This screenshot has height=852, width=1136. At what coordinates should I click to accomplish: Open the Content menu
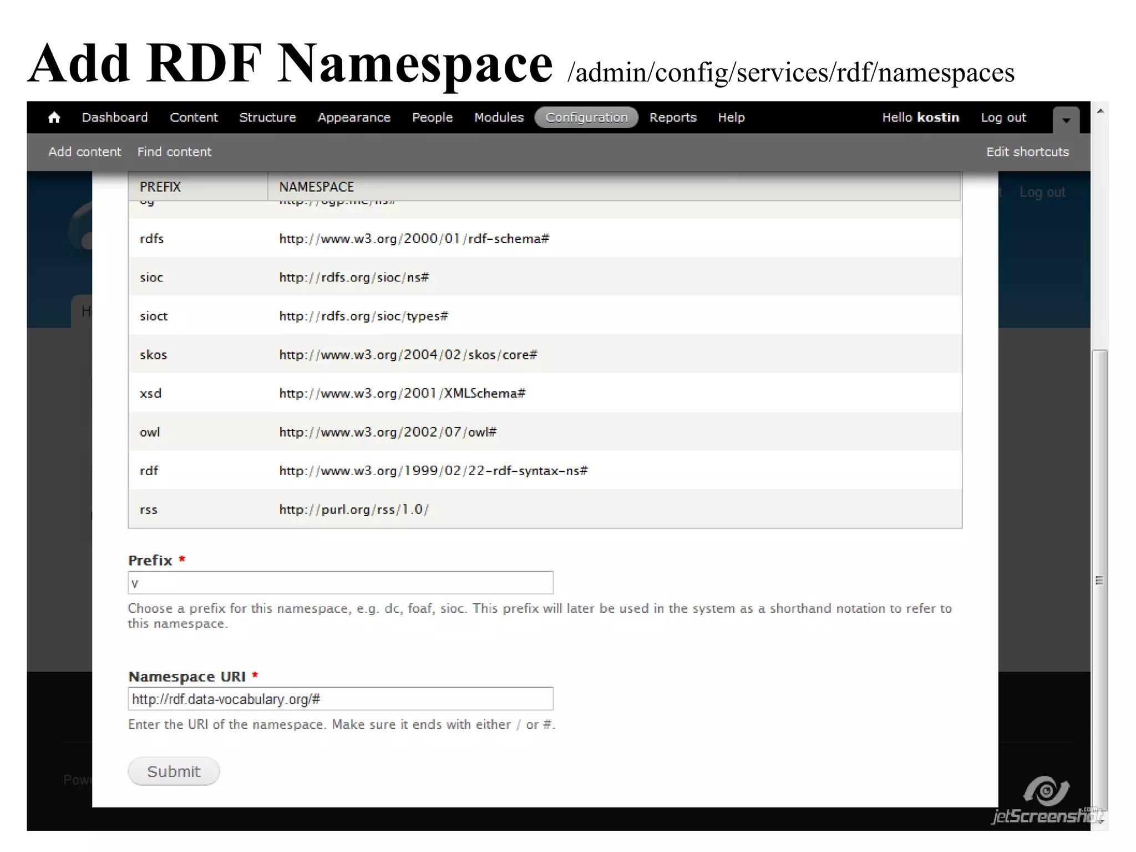[x=194, y=118]
